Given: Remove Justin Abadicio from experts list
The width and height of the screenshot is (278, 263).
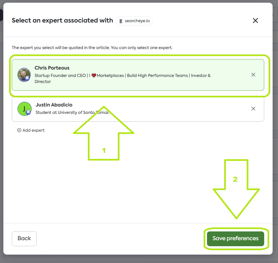Looking at the screenshot, I should coord(253,108).
